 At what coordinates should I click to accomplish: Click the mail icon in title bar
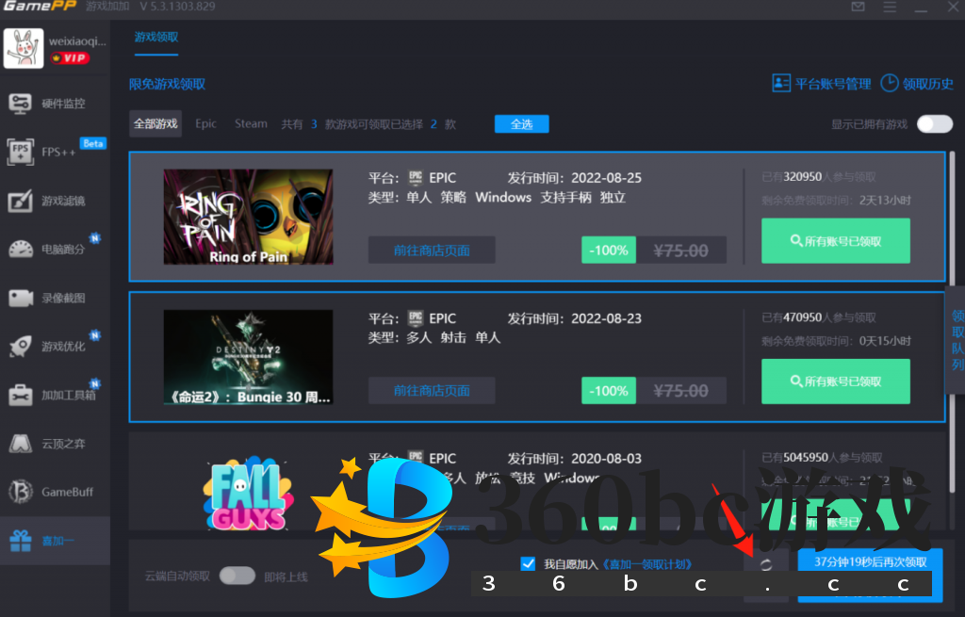click(858, 8)
